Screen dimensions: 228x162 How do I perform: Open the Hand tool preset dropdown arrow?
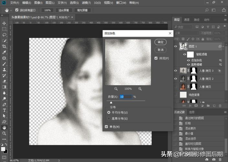tap(11, 10)
